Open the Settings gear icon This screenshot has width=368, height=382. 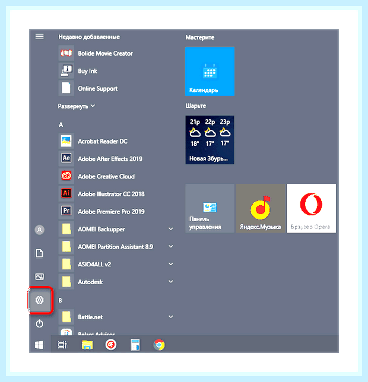[x=40, y=300]
